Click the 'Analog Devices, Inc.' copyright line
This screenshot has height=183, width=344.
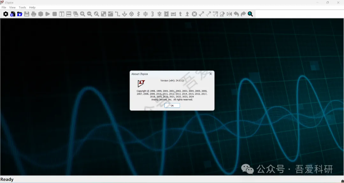tap(172, 100)
